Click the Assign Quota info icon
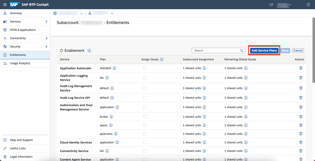The height and width of the screenshot is (161, 315). pyautogui.click(x=162, y=59)
